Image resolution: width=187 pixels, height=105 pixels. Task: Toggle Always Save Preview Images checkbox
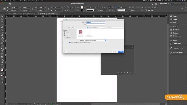(x=70, y=43)
